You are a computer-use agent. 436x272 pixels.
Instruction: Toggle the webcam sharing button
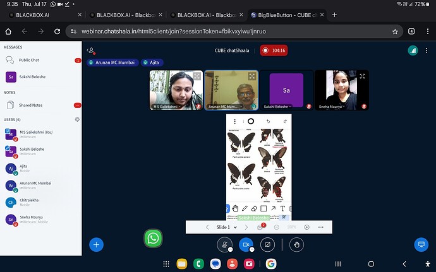[246, 245]
